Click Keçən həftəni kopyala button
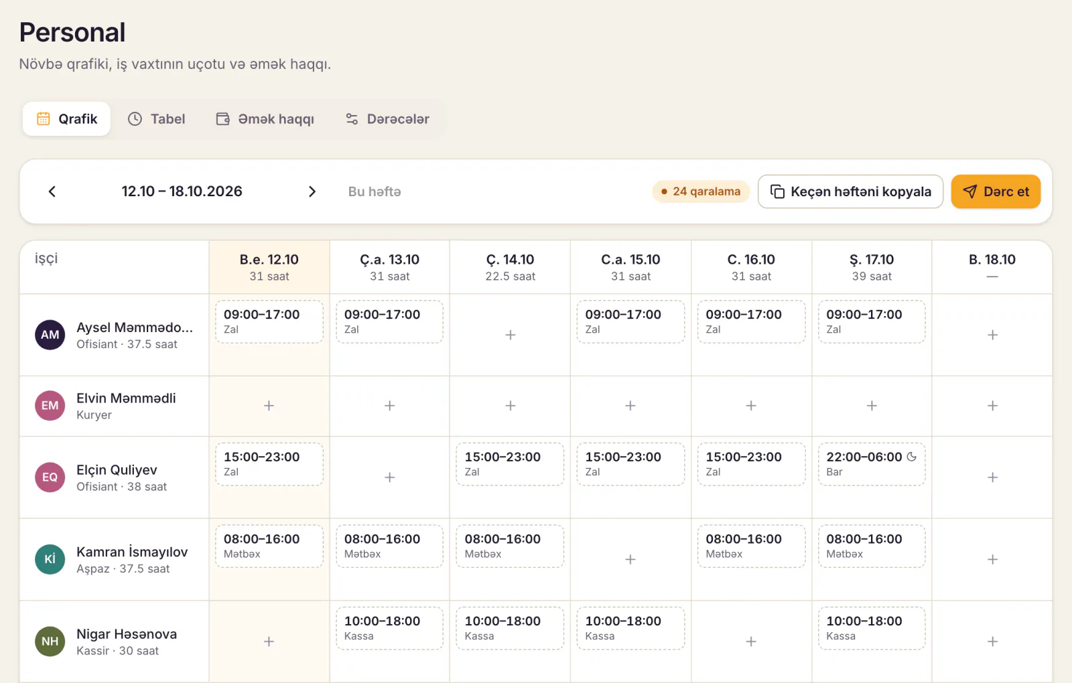Viewport: 1072px width, 683px height. [x=850, y=192]
